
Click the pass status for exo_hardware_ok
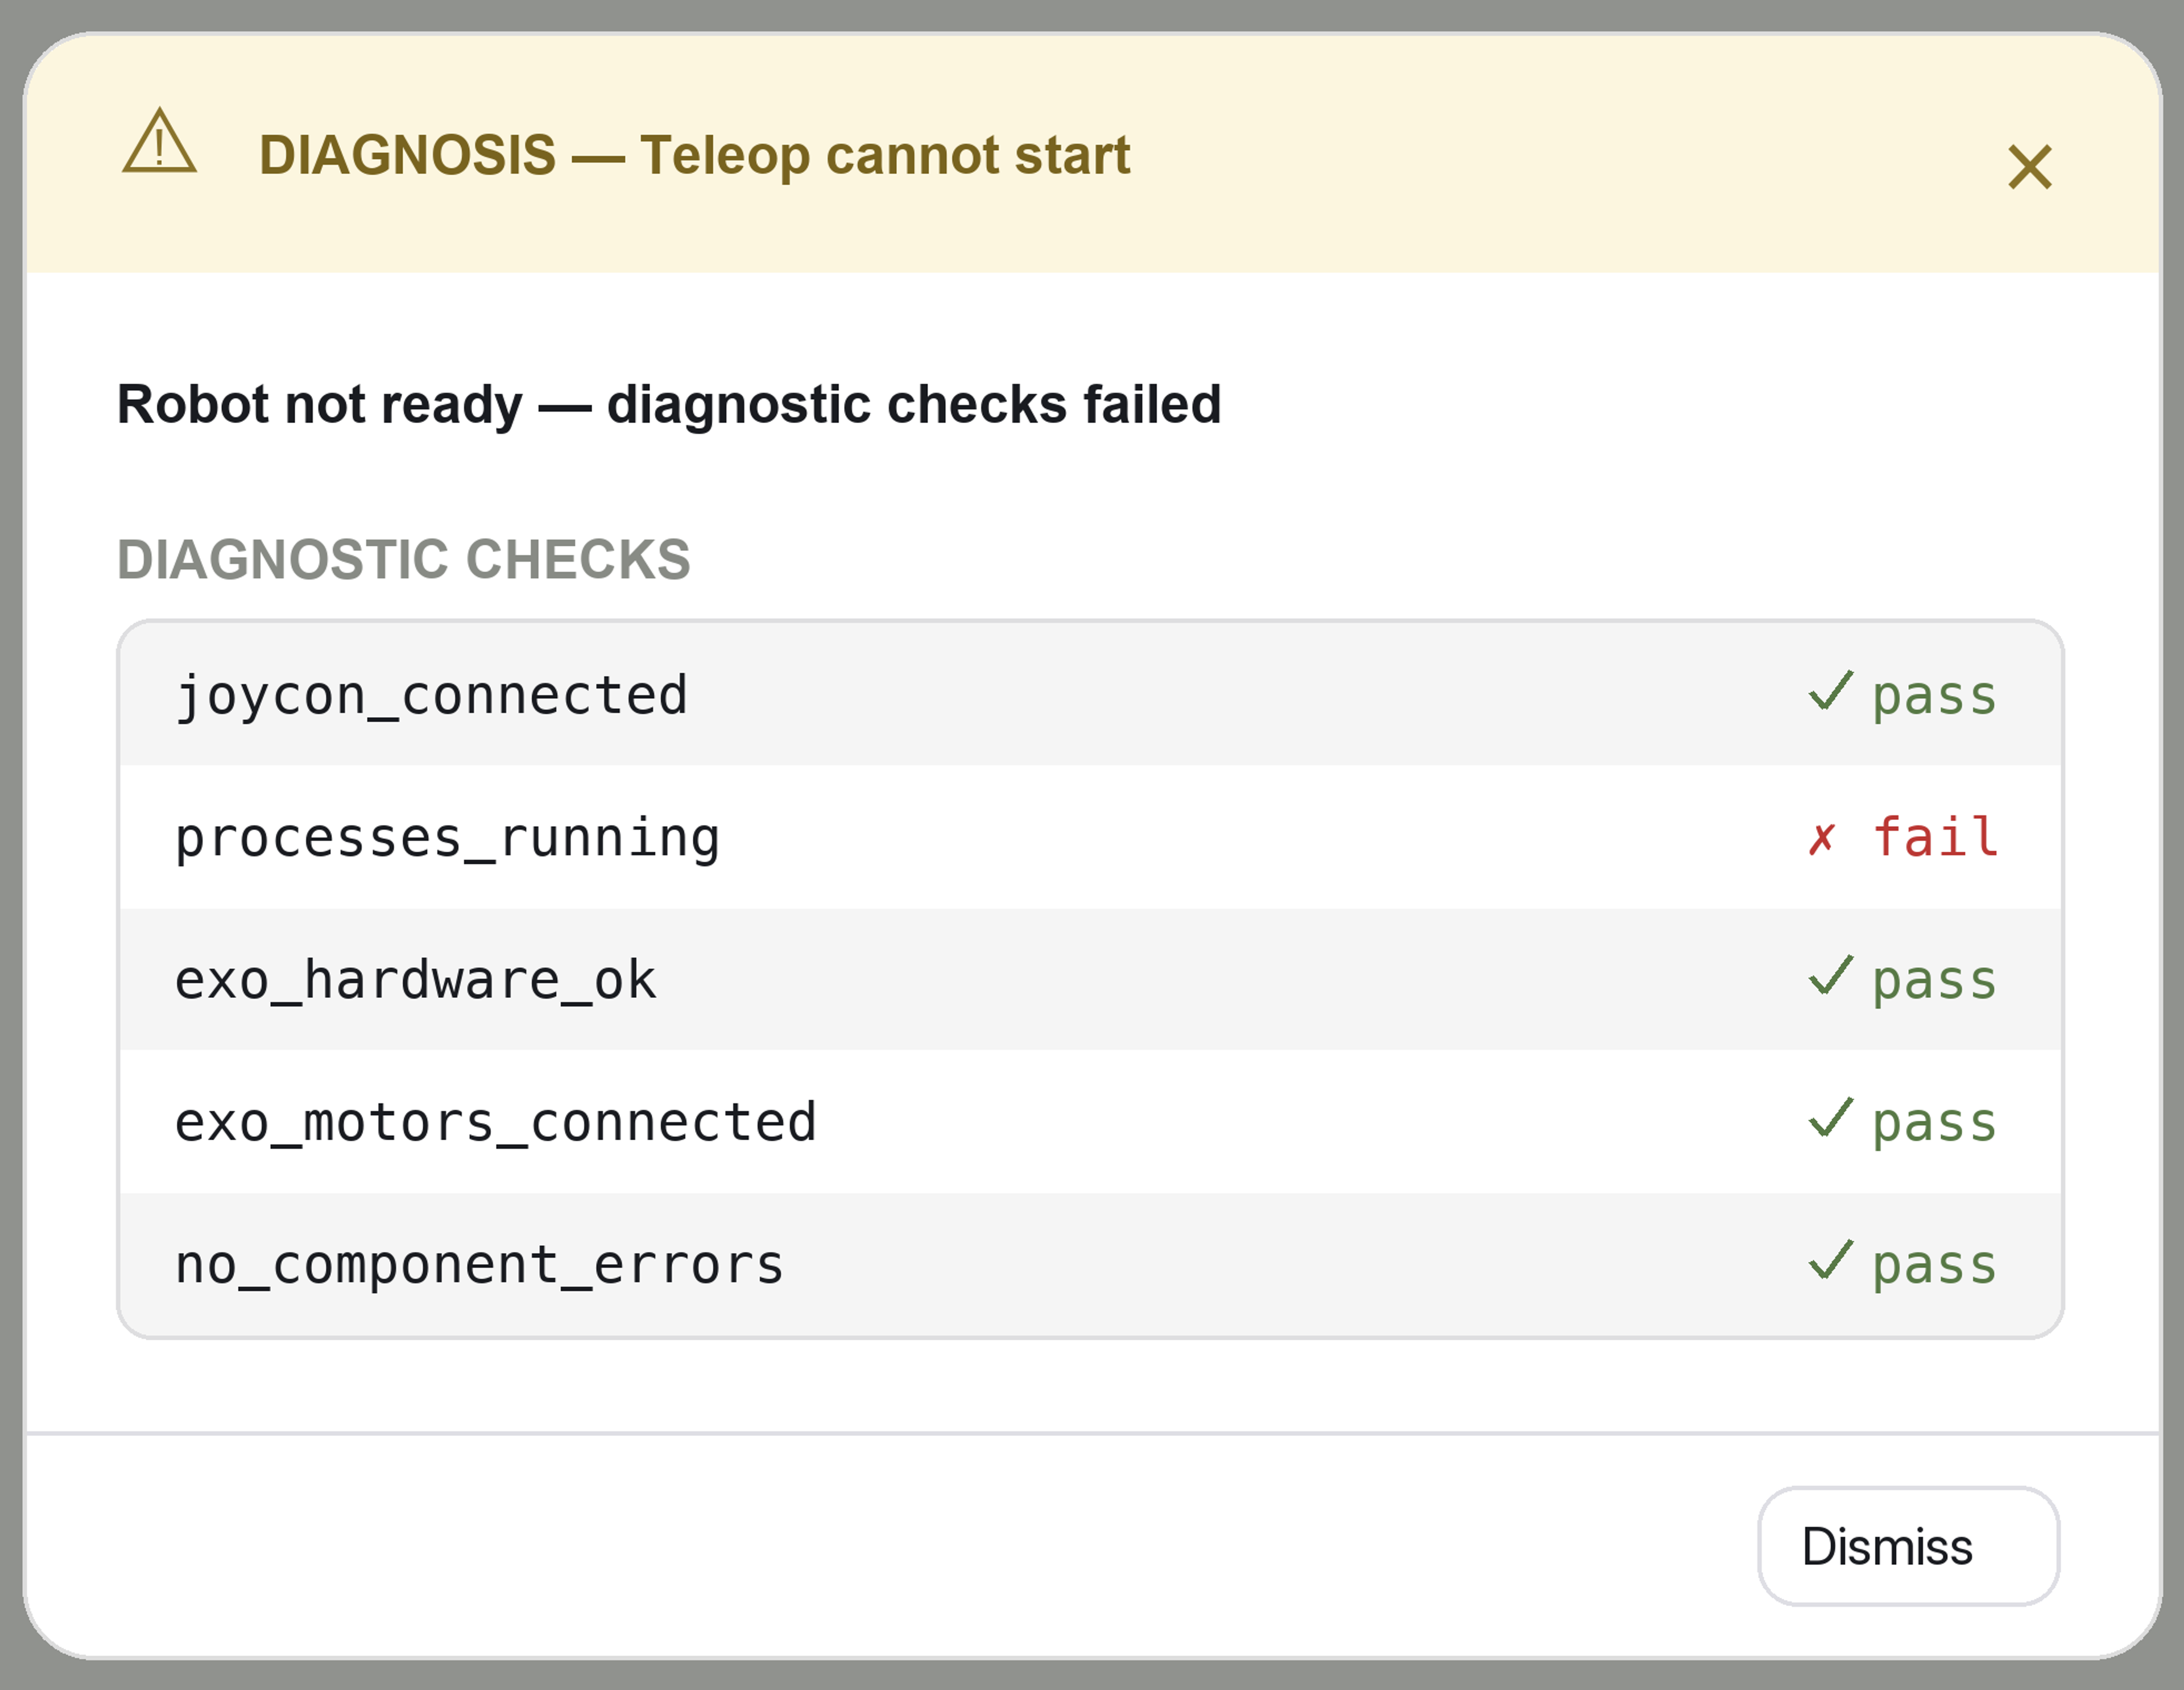point(1903,980)
